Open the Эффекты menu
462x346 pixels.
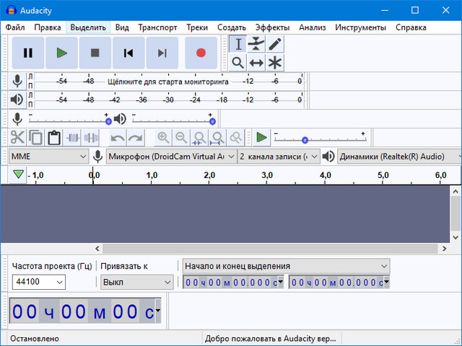point(272,27)
